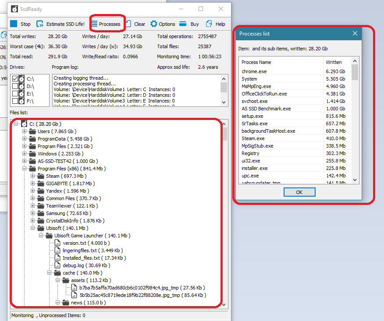Open the Processes toolbar item
The image size is (384, 321).
(106, 24)
